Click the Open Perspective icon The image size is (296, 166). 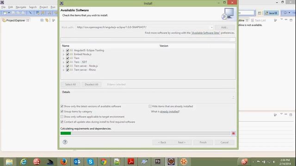coord(259,13)
